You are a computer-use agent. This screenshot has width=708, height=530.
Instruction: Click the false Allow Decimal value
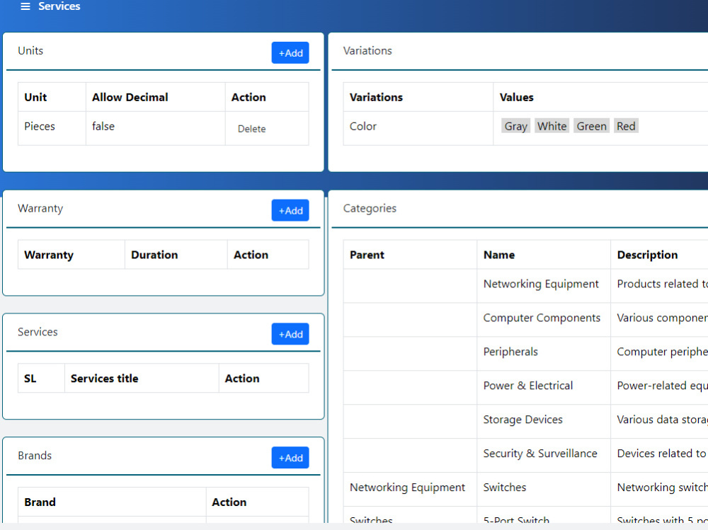pyautogui.click(x=103, y=127)
